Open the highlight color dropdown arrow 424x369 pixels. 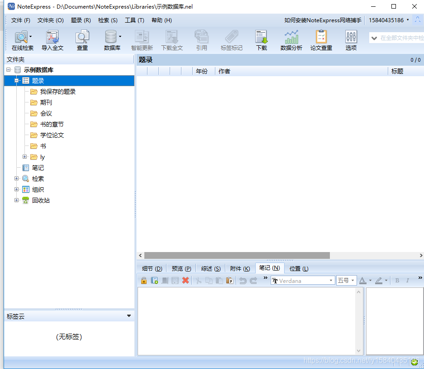[x=386, y=281]
